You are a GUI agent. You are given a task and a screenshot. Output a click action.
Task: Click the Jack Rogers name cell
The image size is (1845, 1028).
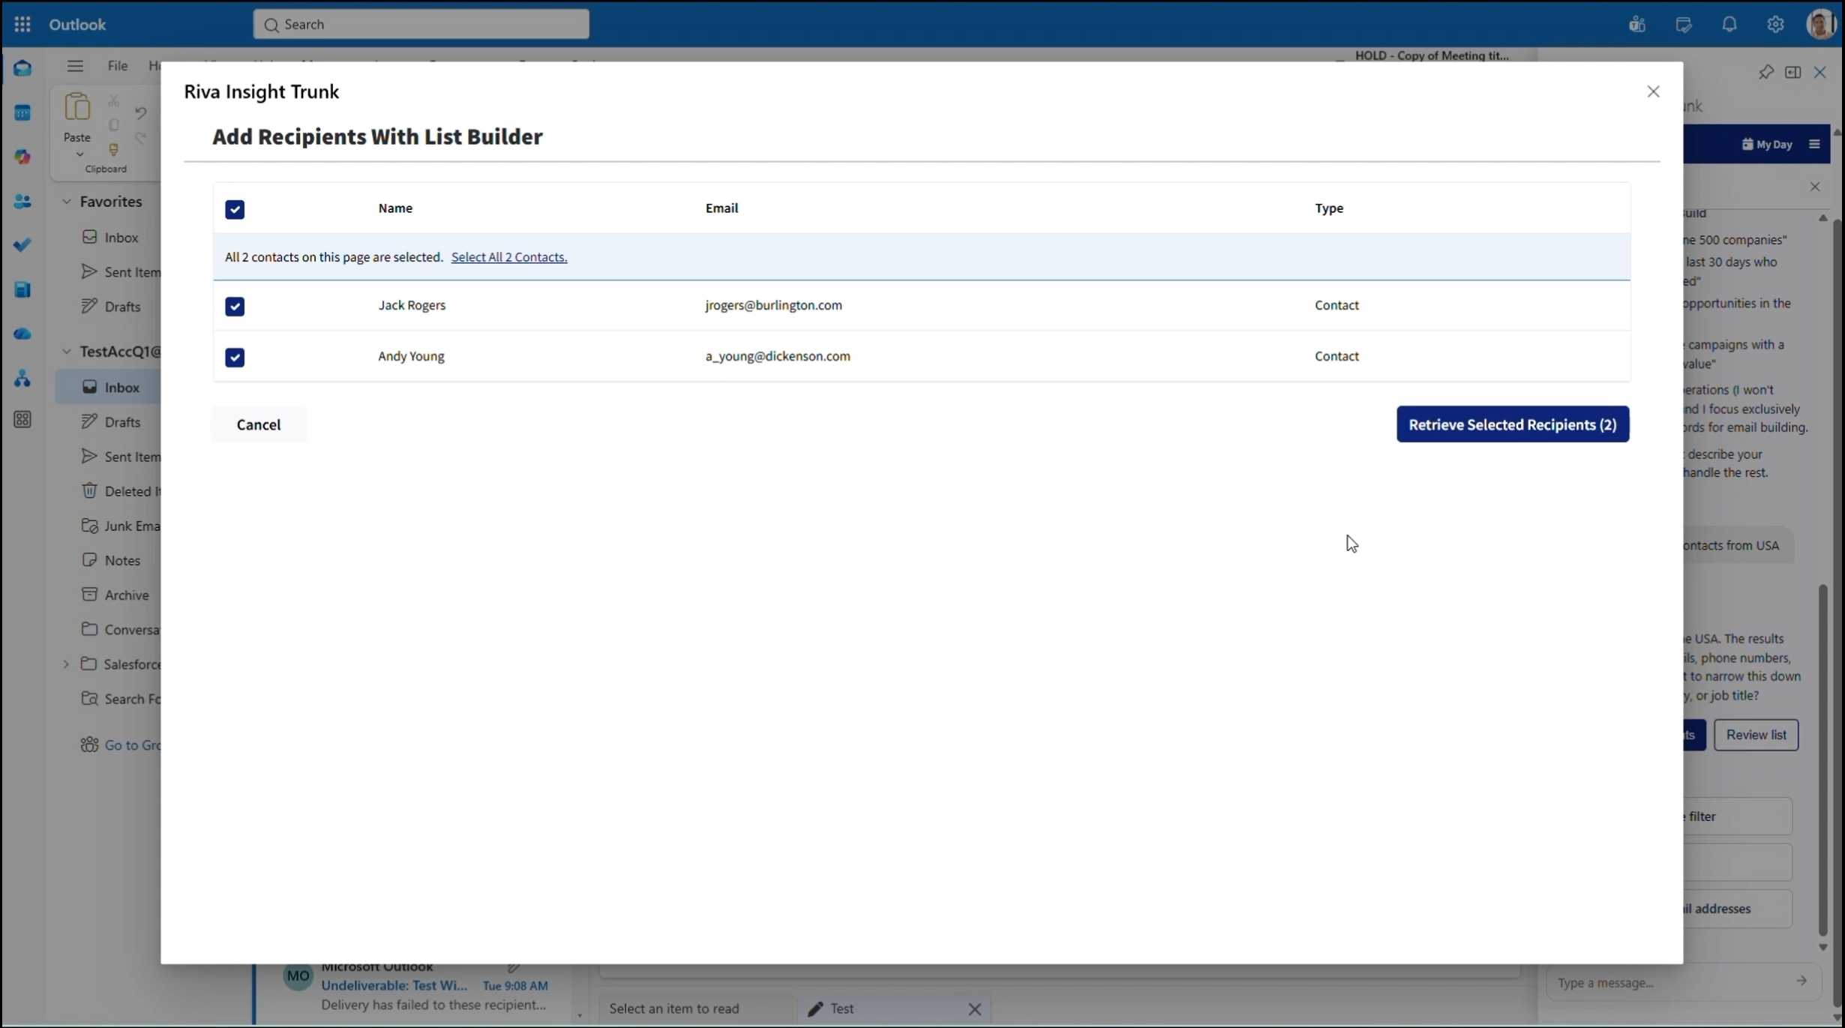click(x=412, y=305)
